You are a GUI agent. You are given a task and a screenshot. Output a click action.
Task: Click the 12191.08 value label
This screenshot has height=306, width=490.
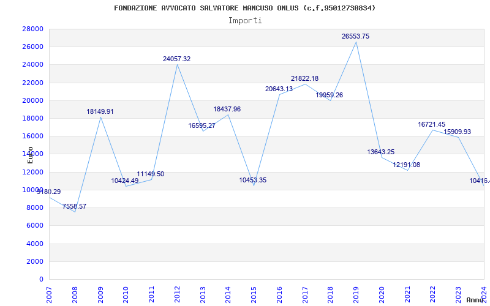click(407, 165)
